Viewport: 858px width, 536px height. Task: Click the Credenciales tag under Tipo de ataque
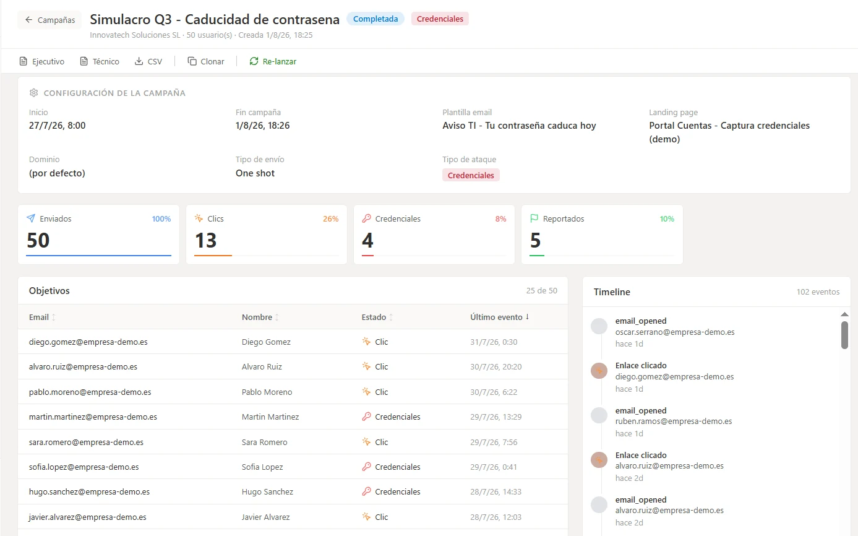[x=471, y=175]
